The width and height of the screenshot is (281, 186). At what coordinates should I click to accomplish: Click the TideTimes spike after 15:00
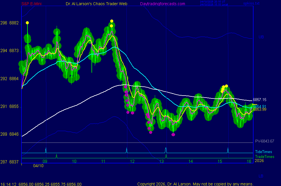(228, 150)
